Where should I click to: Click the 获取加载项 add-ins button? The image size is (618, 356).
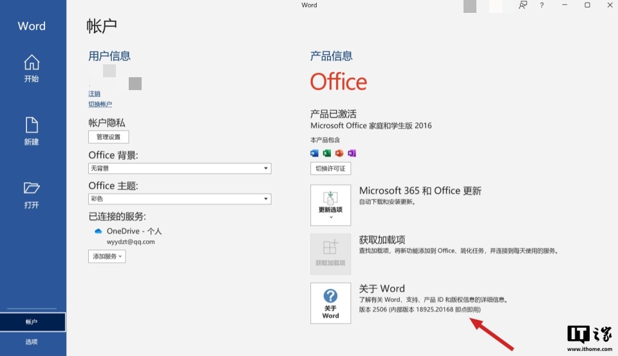click(330, 254)
